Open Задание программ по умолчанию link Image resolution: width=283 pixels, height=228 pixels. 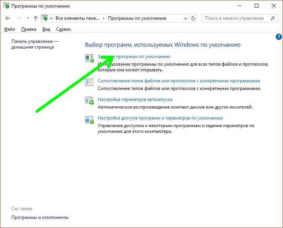point(134,57)
